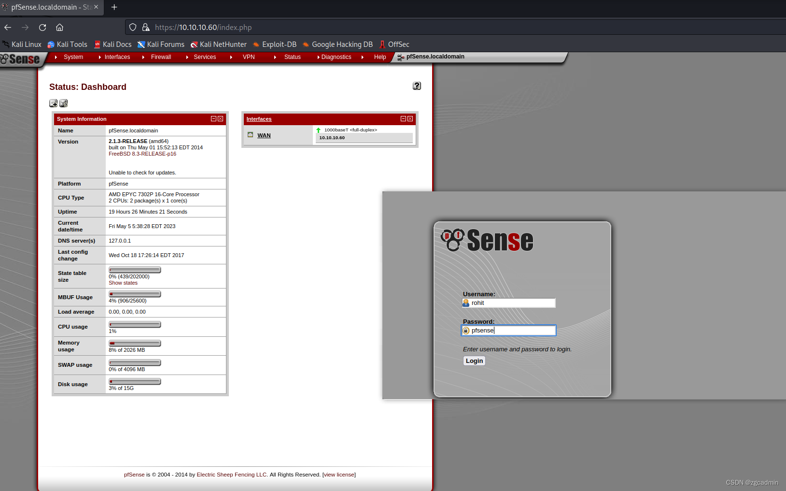Click the Username field containing rohit
Viewport: 786px width, 491px height.
509,303
